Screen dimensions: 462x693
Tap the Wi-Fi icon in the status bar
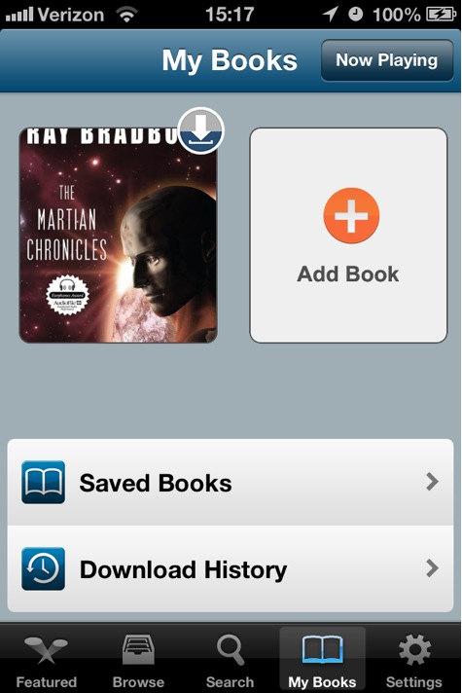click(126, 15)
